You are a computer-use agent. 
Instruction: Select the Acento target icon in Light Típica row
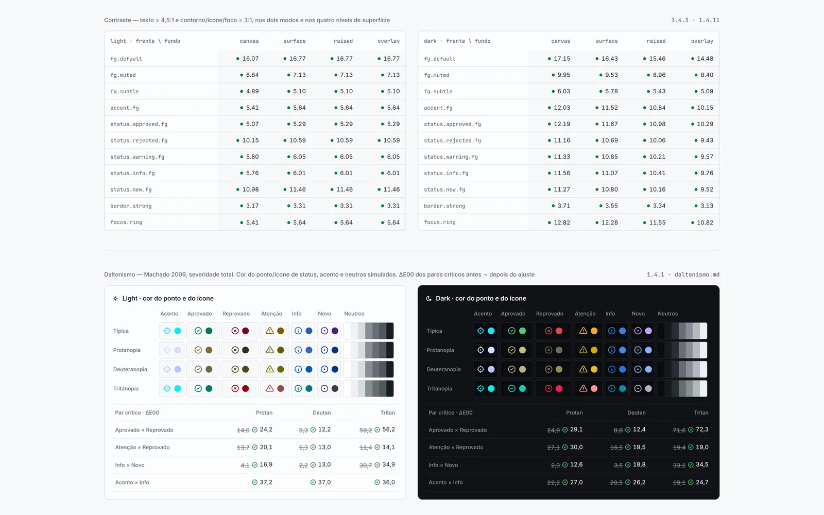pyautogui.click(x=167, y=331)
